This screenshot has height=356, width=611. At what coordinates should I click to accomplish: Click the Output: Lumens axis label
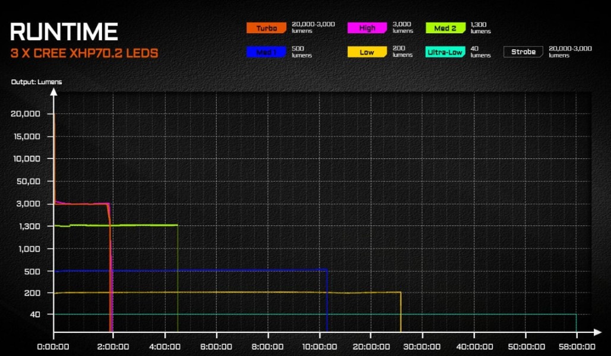pyautogui.click(x=37, y=82)
